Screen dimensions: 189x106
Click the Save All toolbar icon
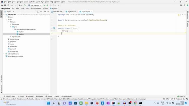pos(5,5)
